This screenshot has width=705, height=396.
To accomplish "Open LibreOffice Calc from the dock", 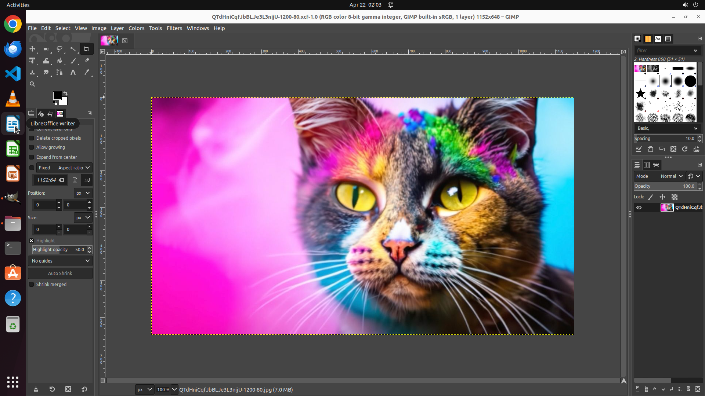I will [13, 149].
